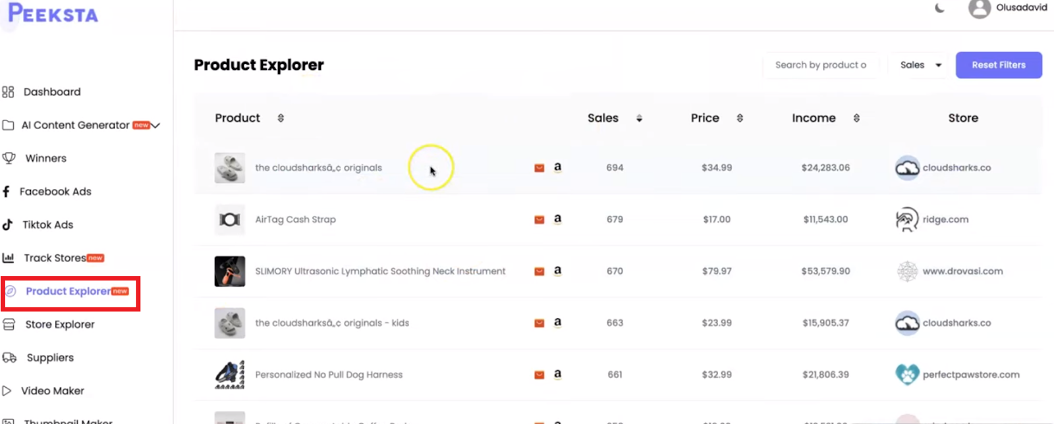Select Product Explorer in sidebar
This screenshot has height=424, width=1054.
coord(68,291)
